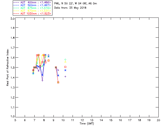This screenshot has height=130, width=163.
Task: Click y-axis tick label 1.0
Action: click(x=12, y=116)
